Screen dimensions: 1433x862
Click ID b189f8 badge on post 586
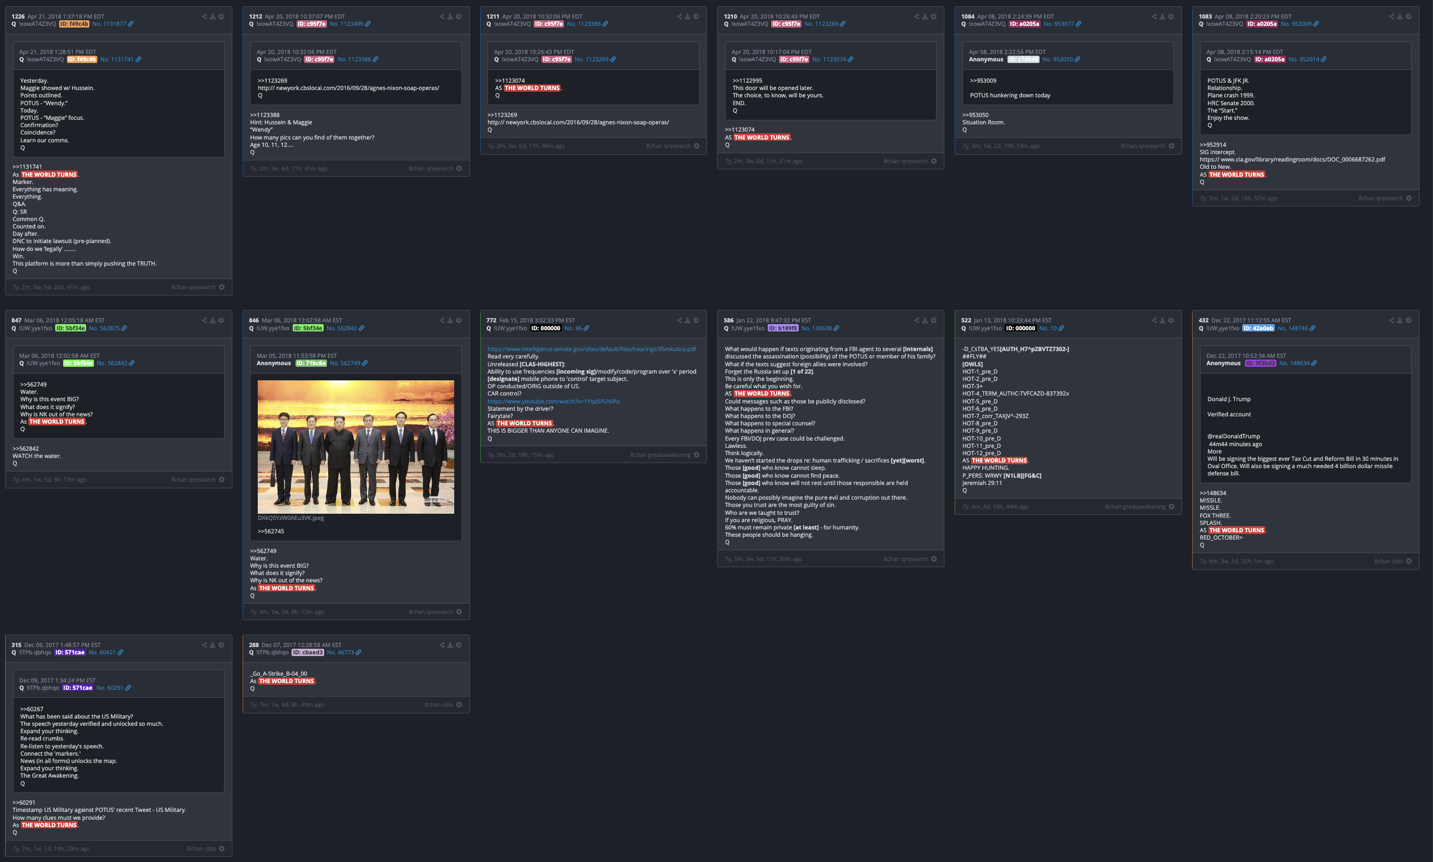tap(782, 328)
